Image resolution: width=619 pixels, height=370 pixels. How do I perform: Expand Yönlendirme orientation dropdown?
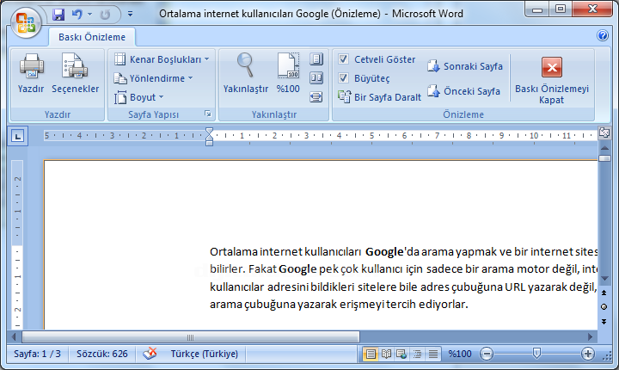click(x=154, y=78)
